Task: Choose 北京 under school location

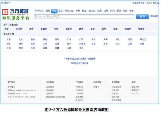Action: click(21, 39)
